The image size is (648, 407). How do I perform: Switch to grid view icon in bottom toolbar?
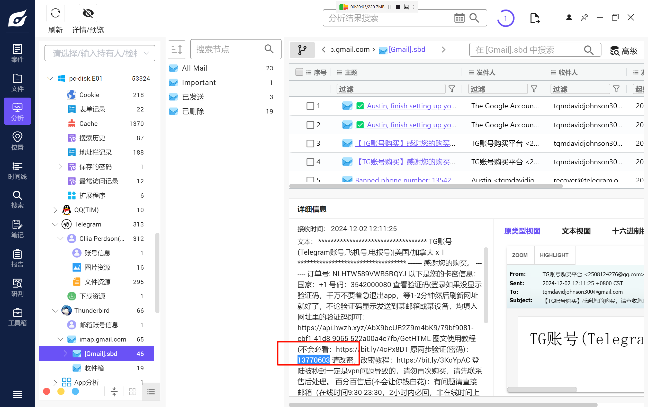coord(133,391)
